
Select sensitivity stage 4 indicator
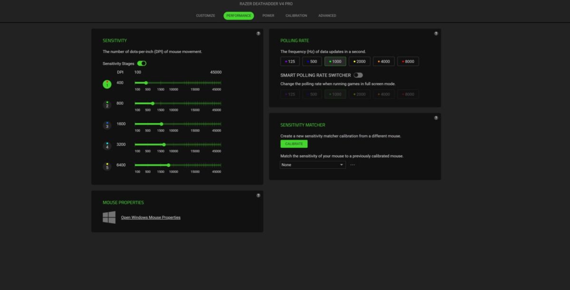(107, 145)
